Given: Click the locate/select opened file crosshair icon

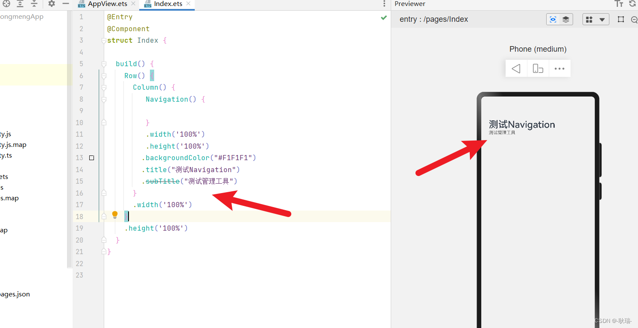Looking at the screenshot, I should [x=6, y=3].
